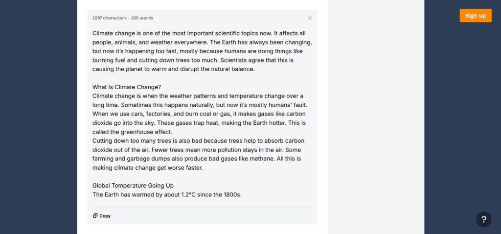Place cursor at start of Climate change is one
This screenshot has height=234, width=501.
[x=92, y=34]
